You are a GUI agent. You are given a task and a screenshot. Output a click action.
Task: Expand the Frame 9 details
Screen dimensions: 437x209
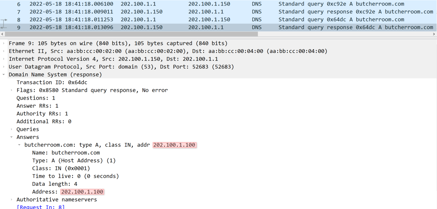click(4, 43)
